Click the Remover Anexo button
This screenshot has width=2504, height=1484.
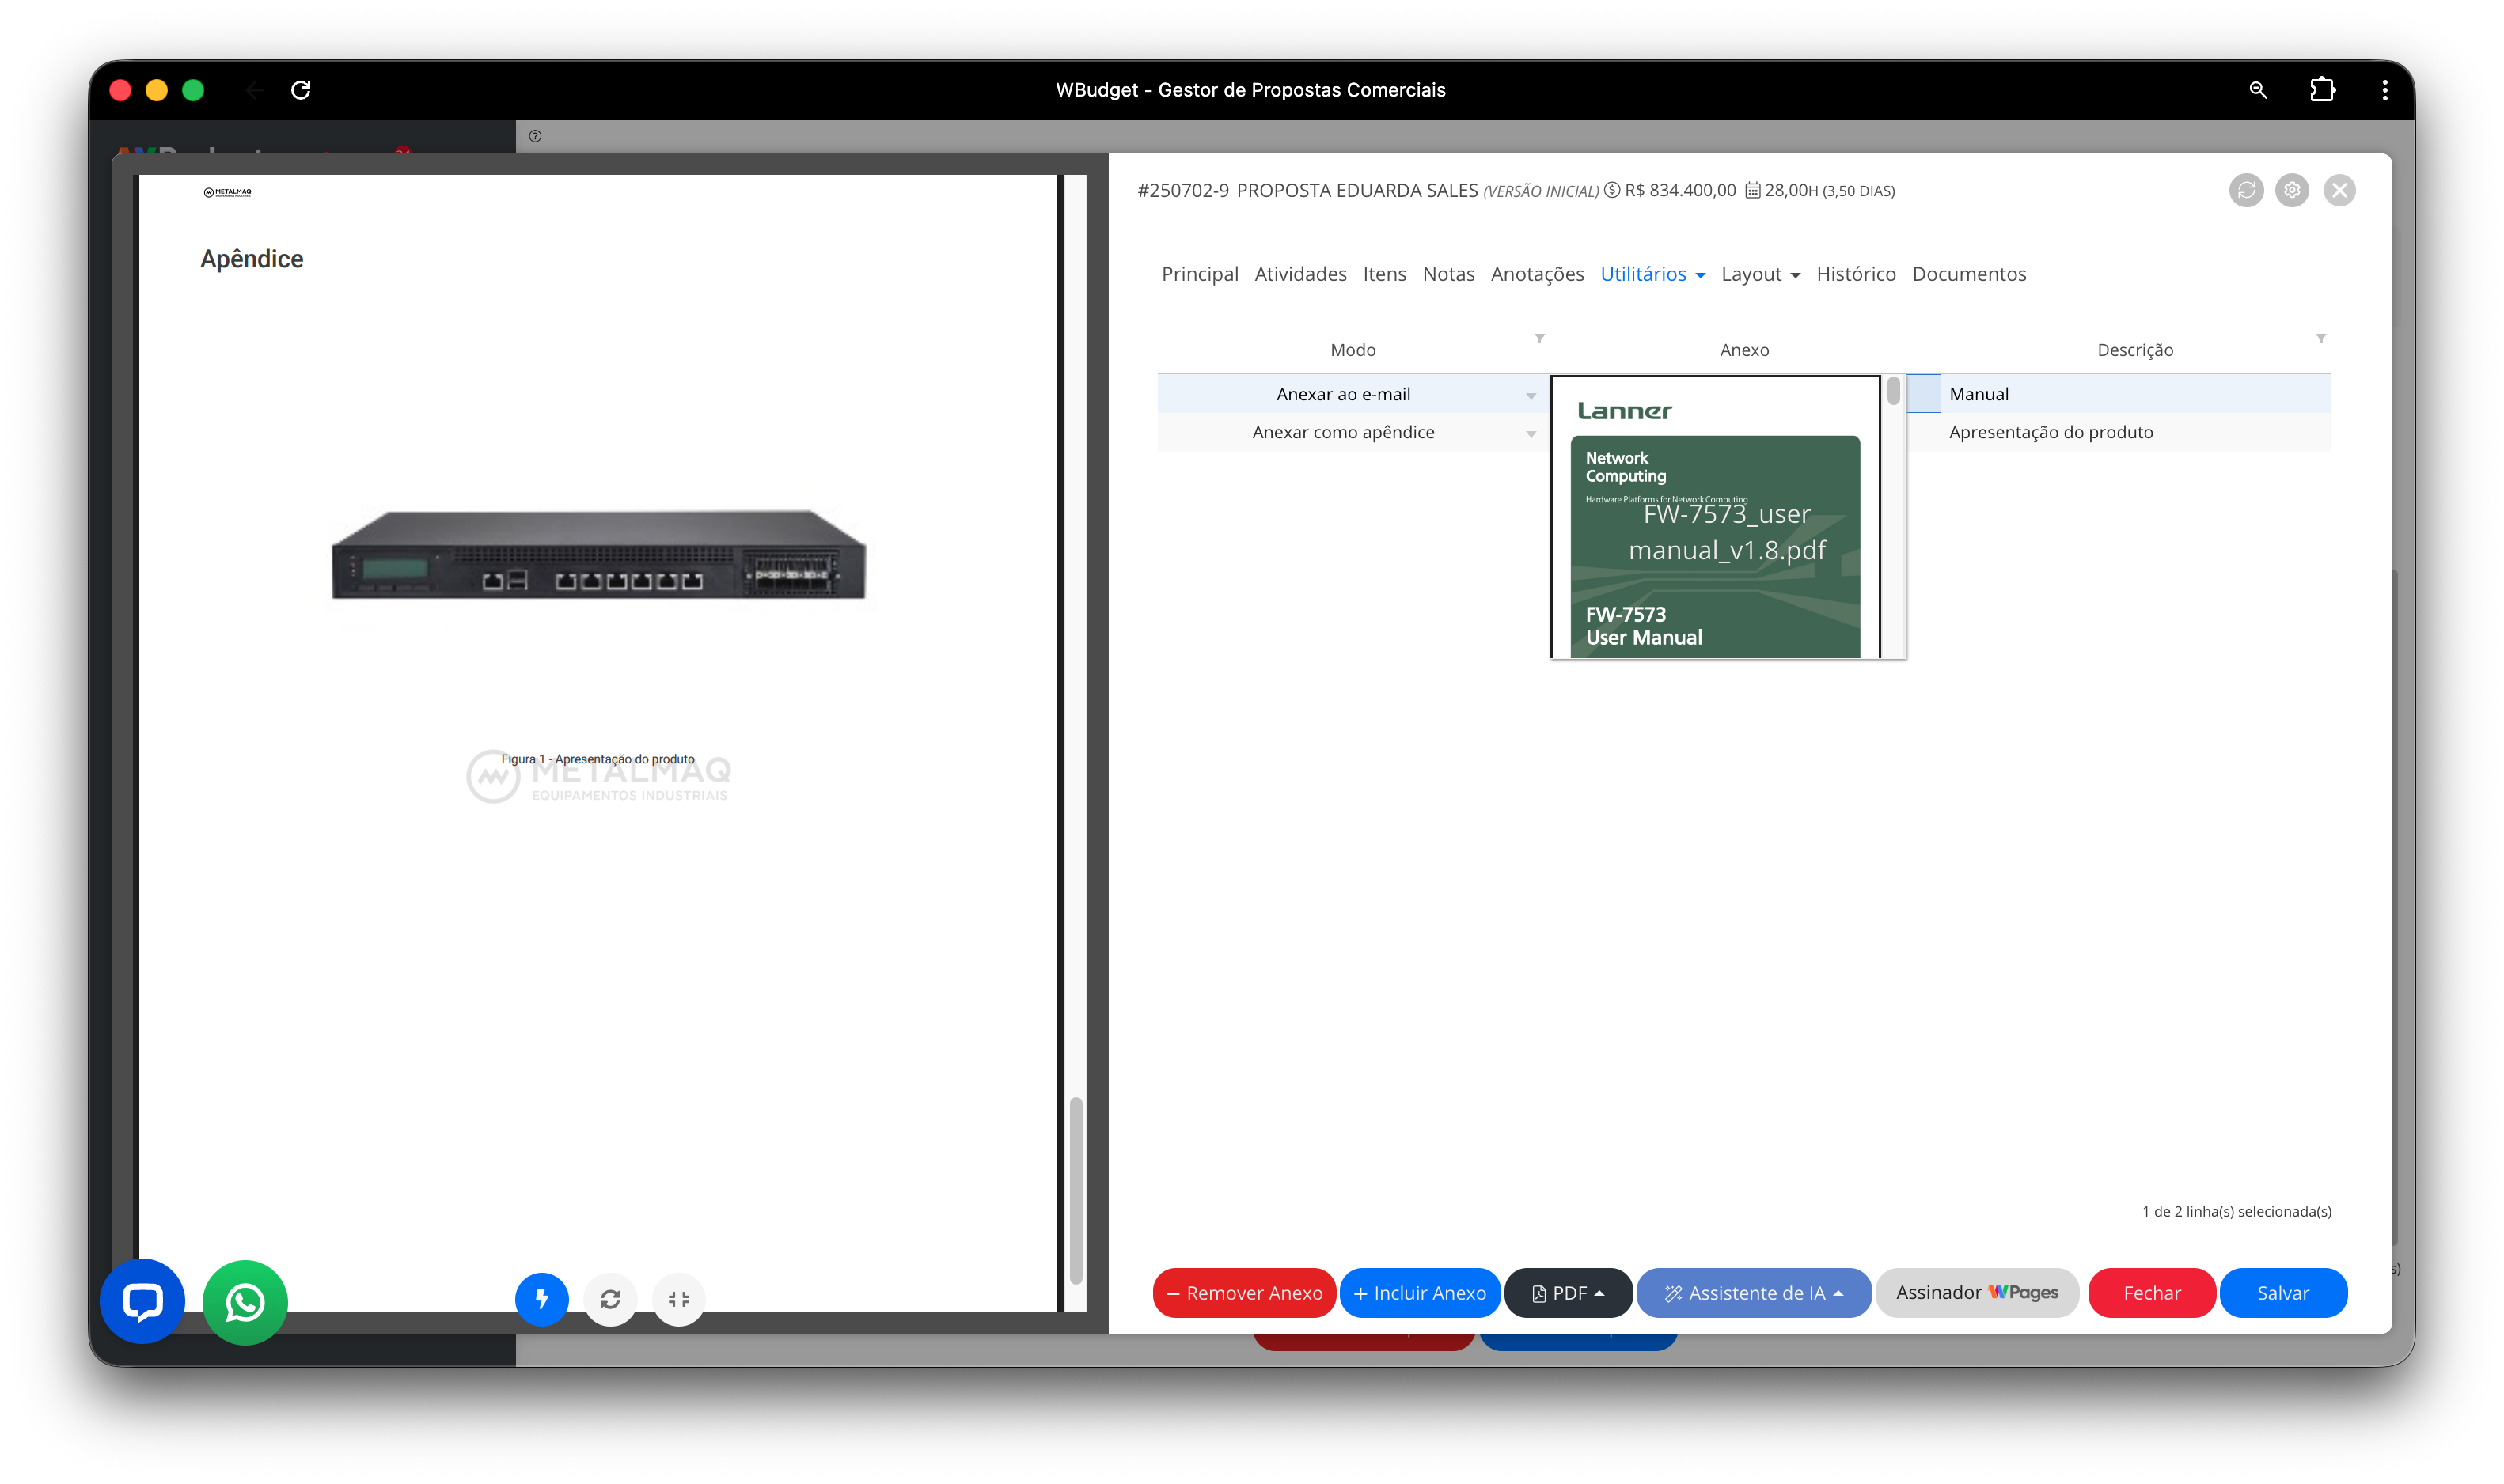click(1243, 1293)
